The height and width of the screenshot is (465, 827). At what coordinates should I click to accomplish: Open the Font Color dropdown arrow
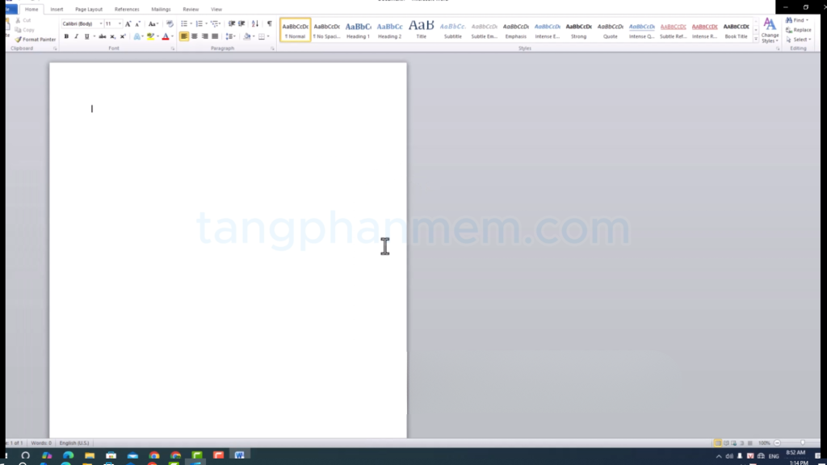click(172, 36)
